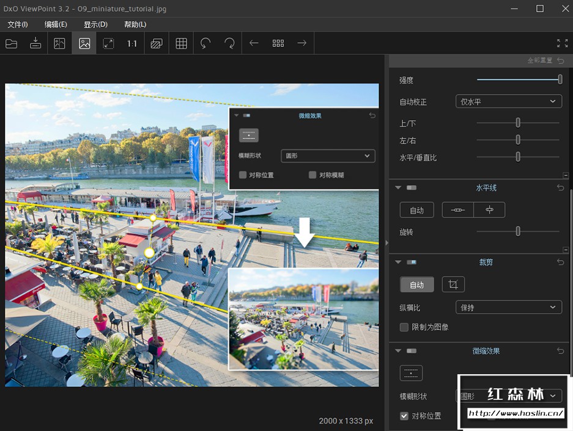Collapse the right panel using edge arrow
The height and width of the screenshot is (431, 573).
386,242
